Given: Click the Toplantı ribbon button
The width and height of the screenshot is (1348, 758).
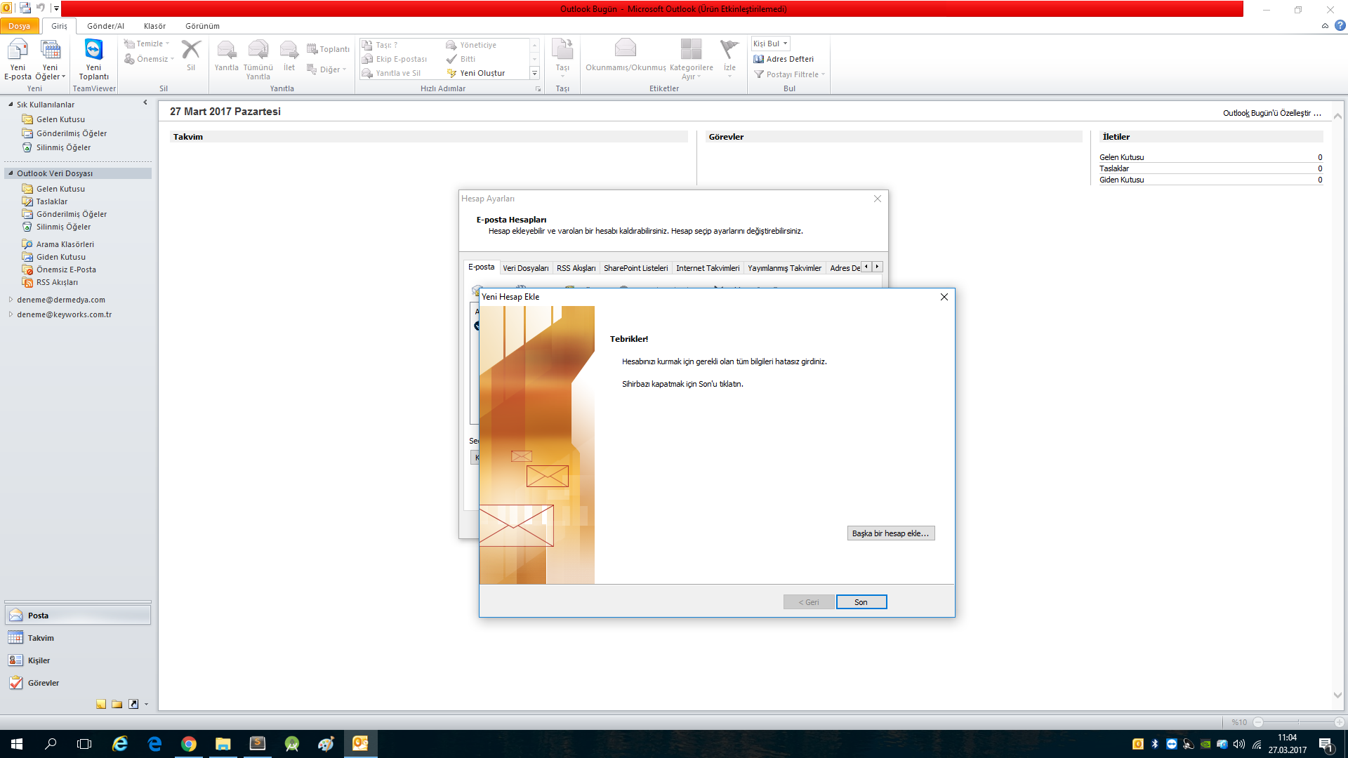Looking at the screenshot, I should pos(328,49).
